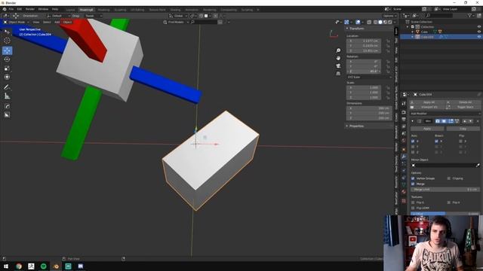Viewport: 483px width, 271px height.
Task: Click the eyedropper for Mirror Object
Action: point(478,166)
